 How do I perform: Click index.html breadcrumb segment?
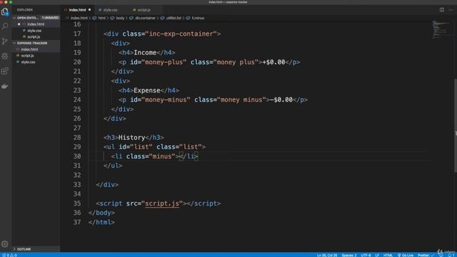tap(79, 18)
